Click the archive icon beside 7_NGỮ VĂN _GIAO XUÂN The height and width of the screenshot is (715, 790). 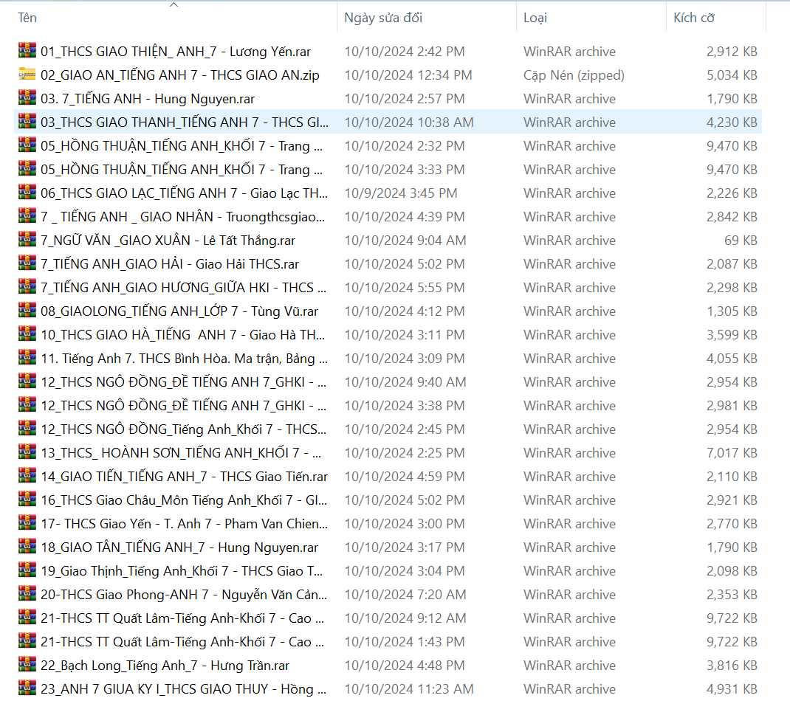click(27, 240)
